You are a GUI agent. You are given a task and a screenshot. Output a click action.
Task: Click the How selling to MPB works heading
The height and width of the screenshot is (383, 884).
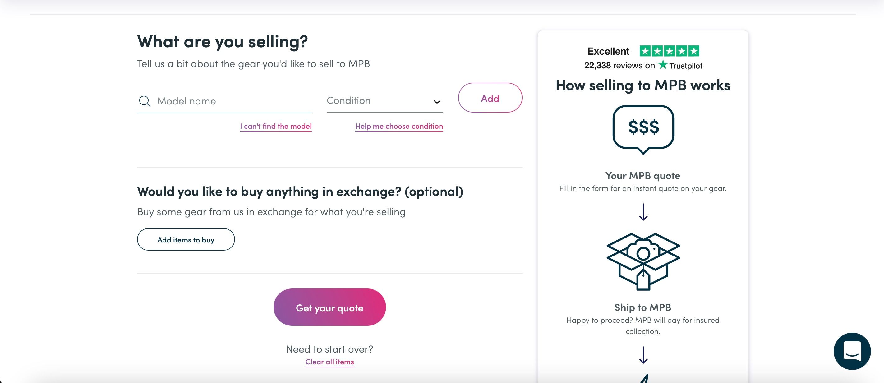643,85
